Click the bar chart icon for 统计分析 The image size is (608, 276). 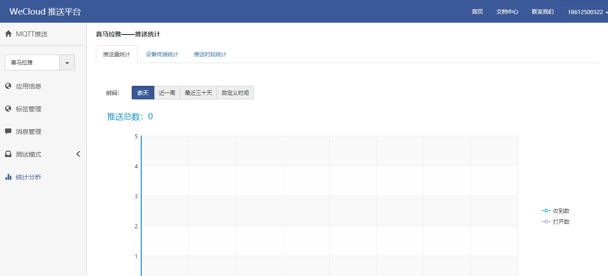(8, 177)
